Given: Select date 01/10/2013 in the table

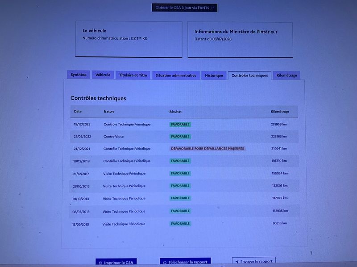Looking at the screenshot, I should point(81,199).
